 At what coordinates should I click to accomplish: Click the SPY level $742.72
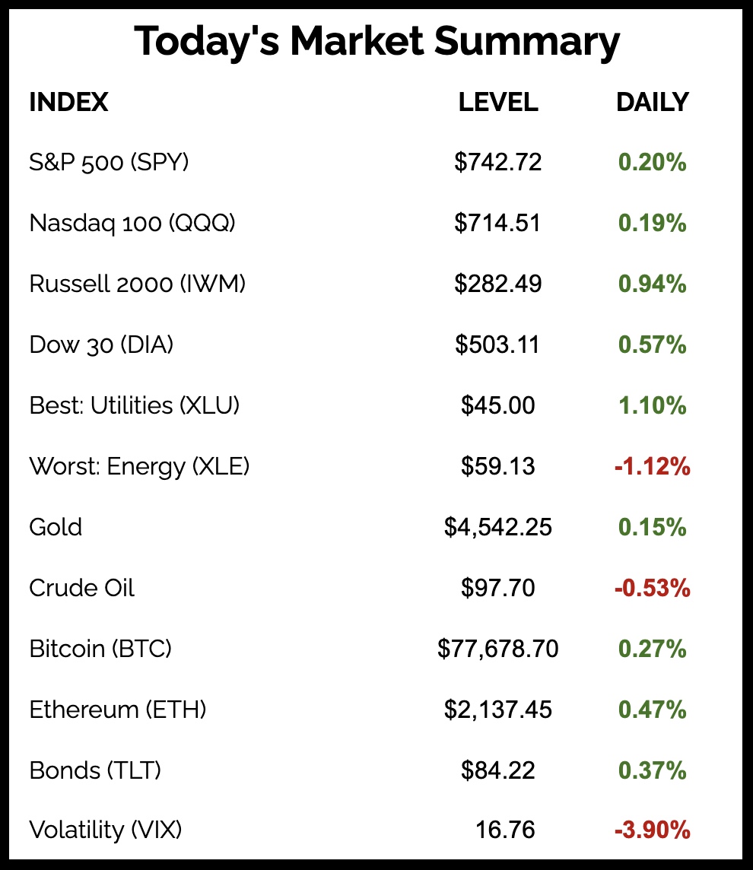tap(497, 162)
